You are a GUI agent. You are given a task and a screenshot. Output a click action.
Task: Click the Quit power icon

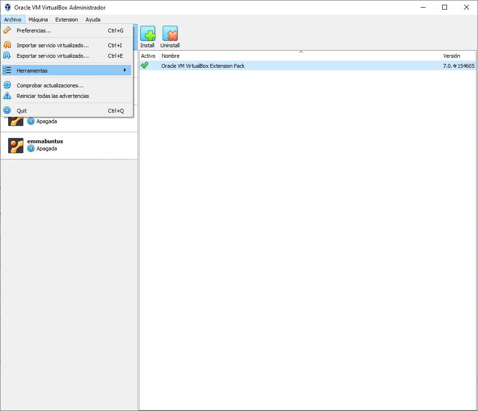click(7, 111)
